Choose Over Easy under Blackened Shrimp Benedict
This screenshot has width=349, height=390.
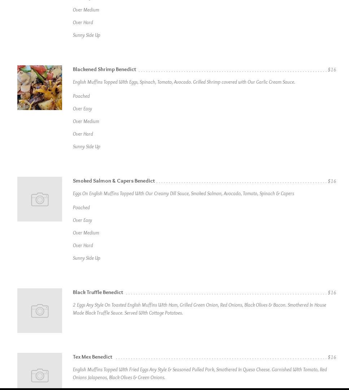click(82, 109)
